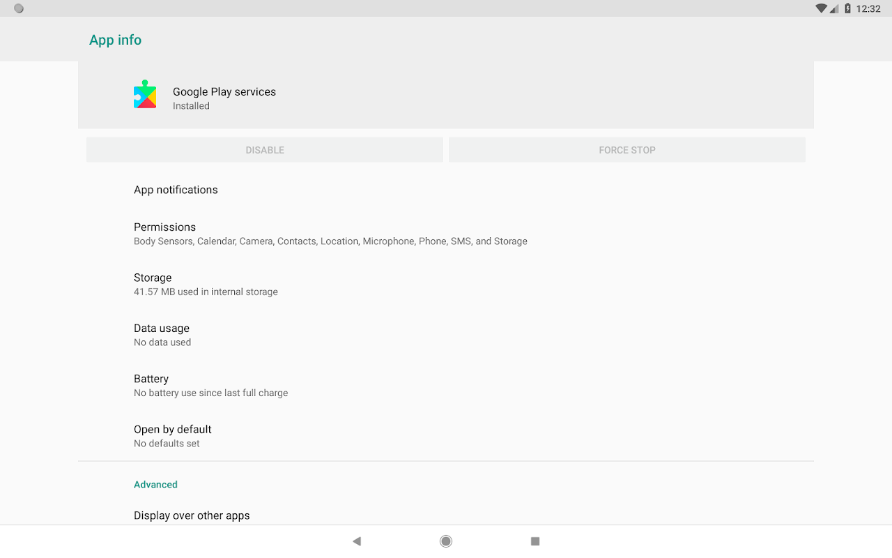Screen dimensions: 892x558
Task: Tap the Wi-Fi status icon
Action: [x=821, y=8]
